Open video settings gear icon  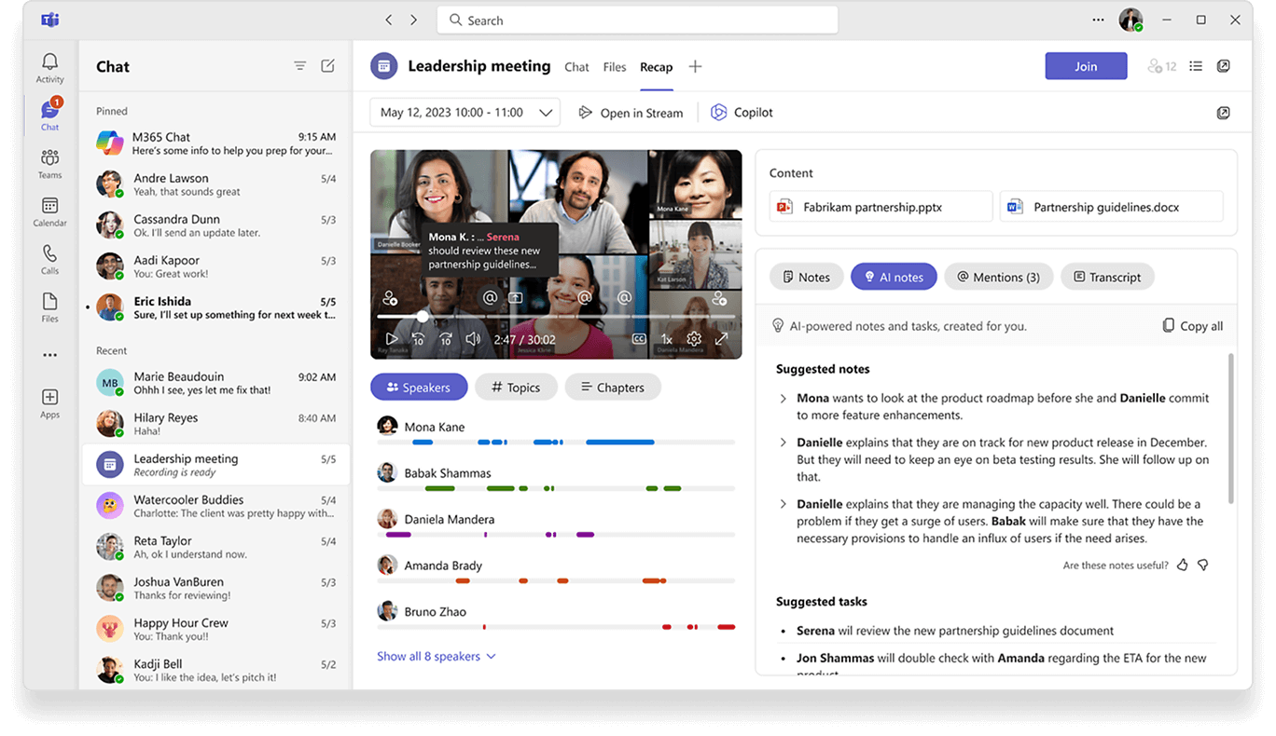(x=694, y=339)
